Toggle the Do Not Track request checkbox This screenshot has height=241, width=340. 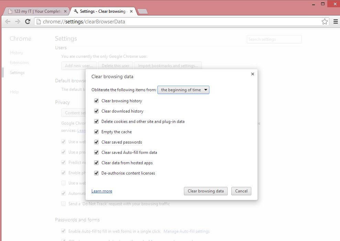[63, 204]
